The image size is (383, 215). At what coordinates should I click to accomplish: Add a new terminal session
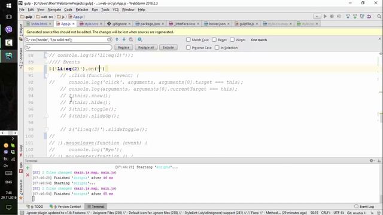(x=28, y=168)
